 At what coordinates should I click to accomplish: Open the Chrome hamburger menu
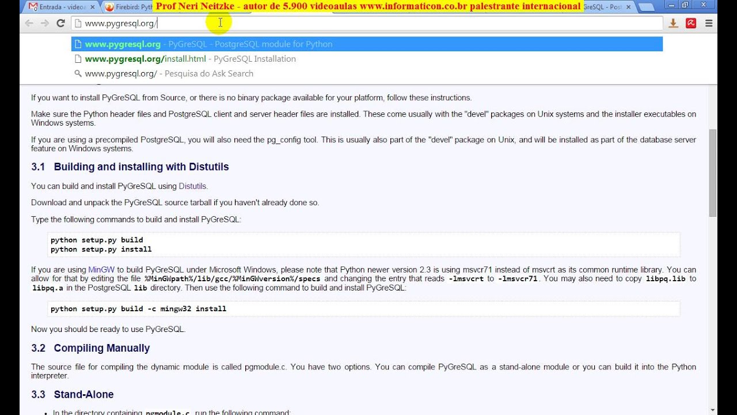(x=709, y=23)
